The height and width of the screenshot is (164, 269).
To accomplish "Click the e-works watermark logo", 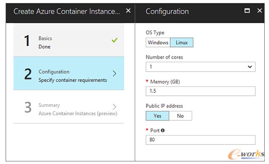I will pos(246,154).
